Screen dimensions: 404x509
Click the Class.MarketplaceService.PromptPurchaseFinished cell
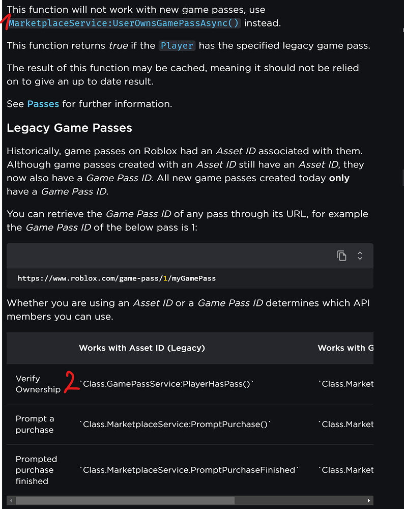coord(189,470)
